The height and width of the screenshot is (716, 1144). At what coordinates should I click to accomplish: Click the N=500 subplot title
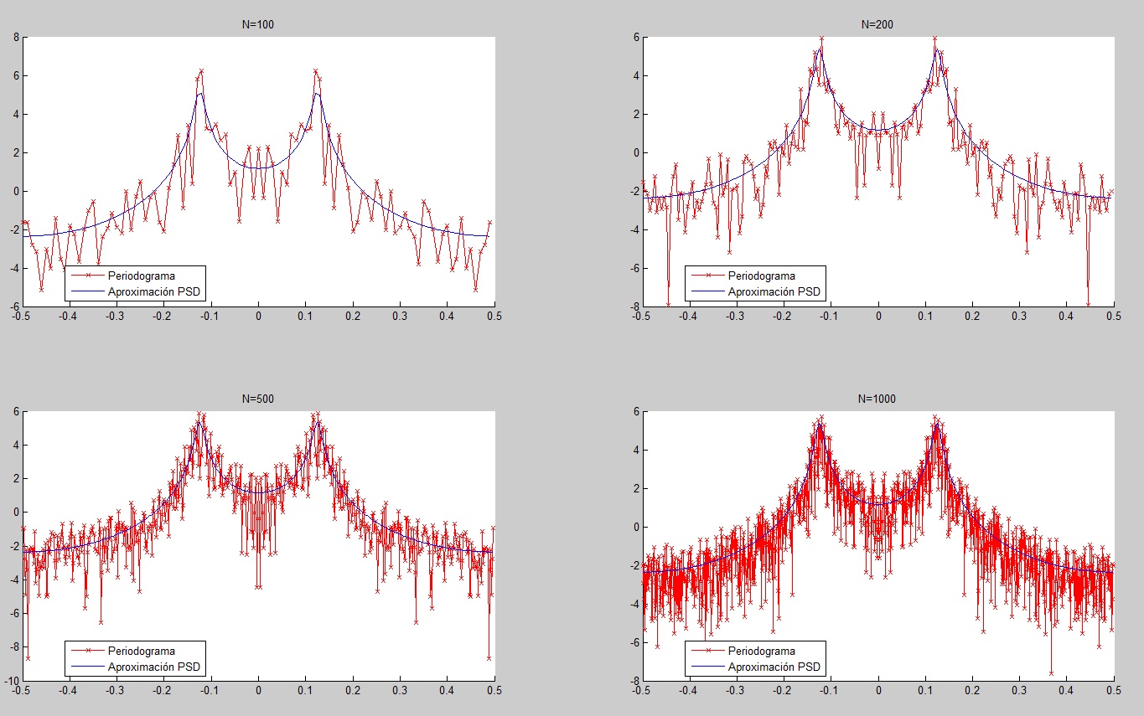[257, 399]
